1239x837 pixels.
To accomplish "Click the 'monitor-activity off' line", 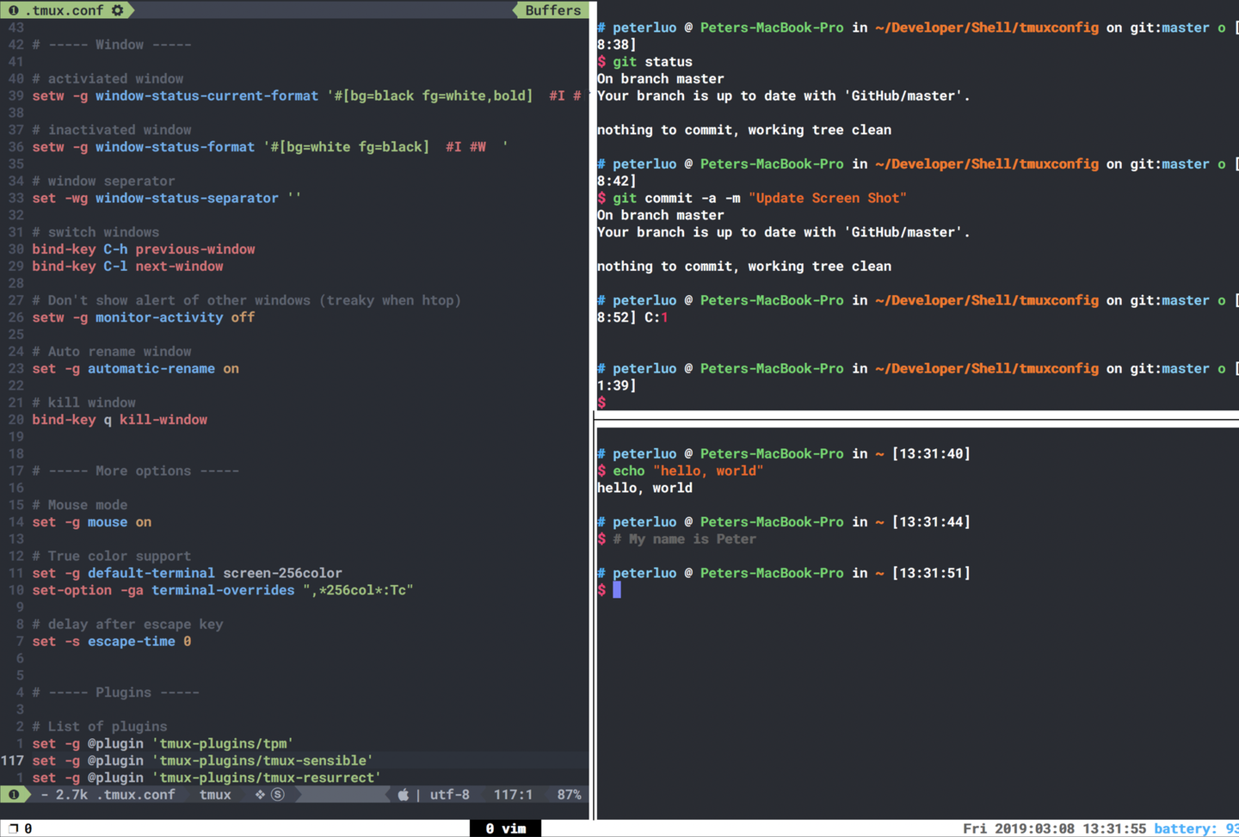I will [x=144, y=317].
